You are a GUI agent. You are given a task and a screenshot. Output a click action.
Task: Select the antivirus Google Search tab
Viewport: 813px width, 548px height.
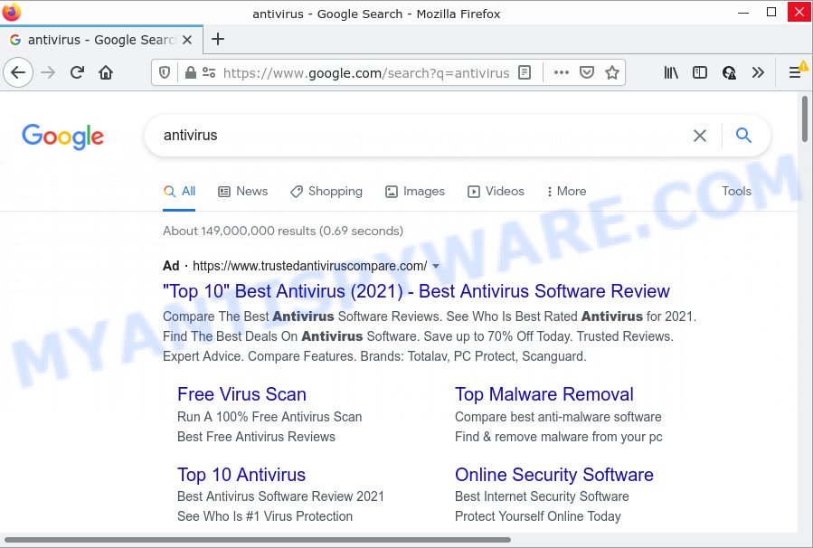click(101, 40)
